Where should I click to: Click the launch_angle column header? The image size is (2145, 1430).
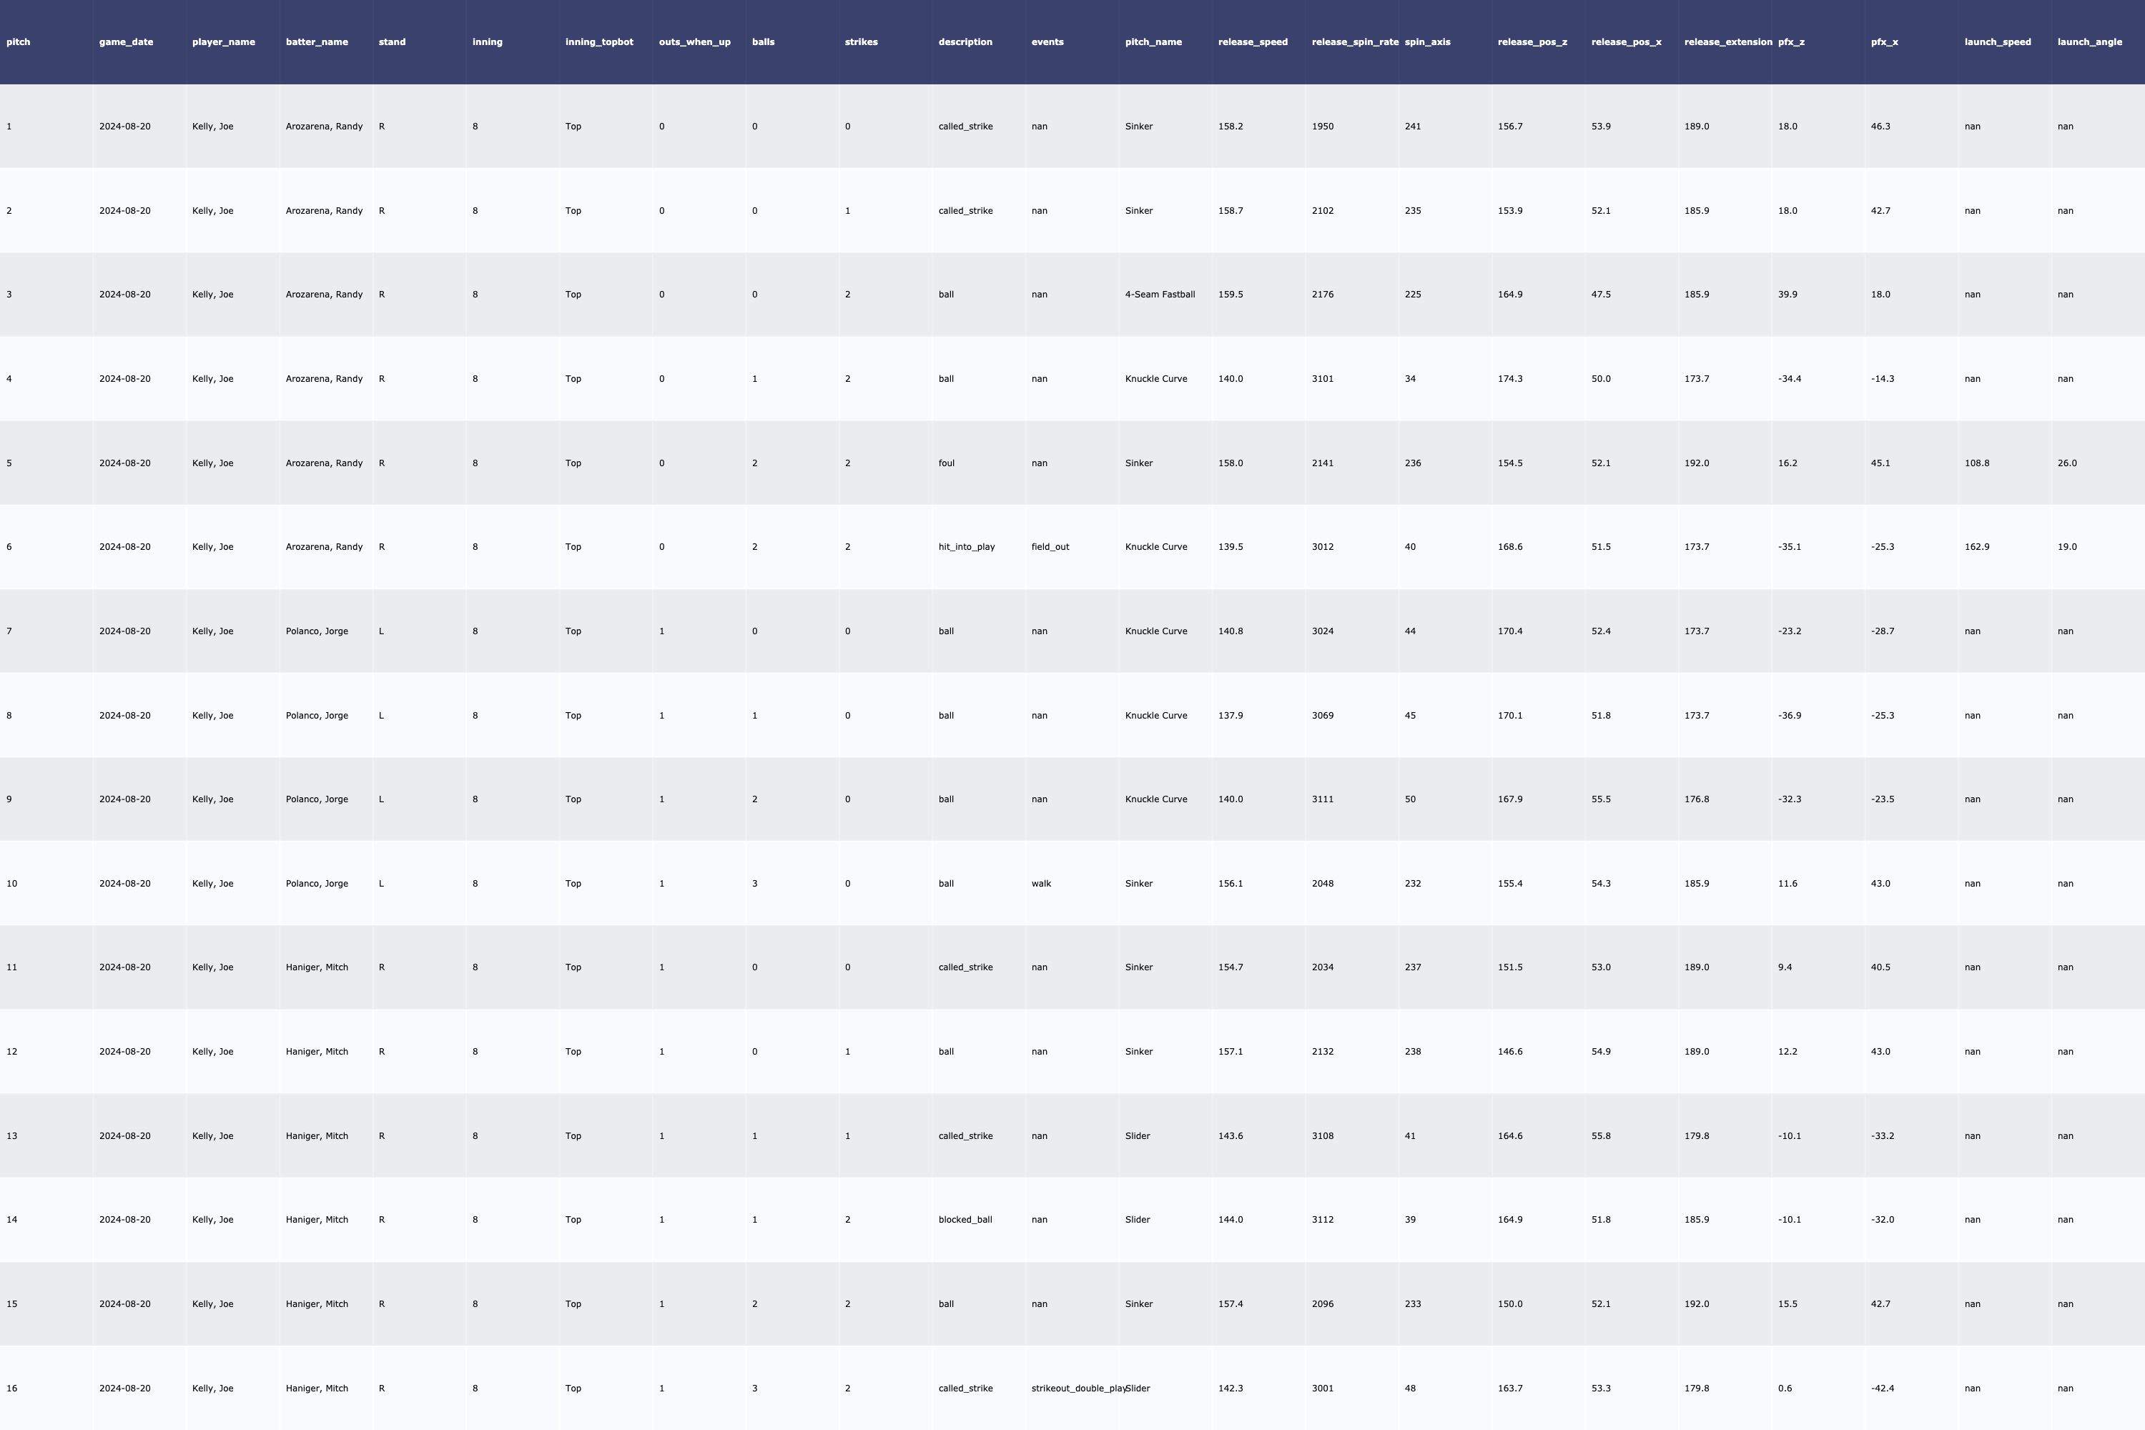(x=2089, y=42)
